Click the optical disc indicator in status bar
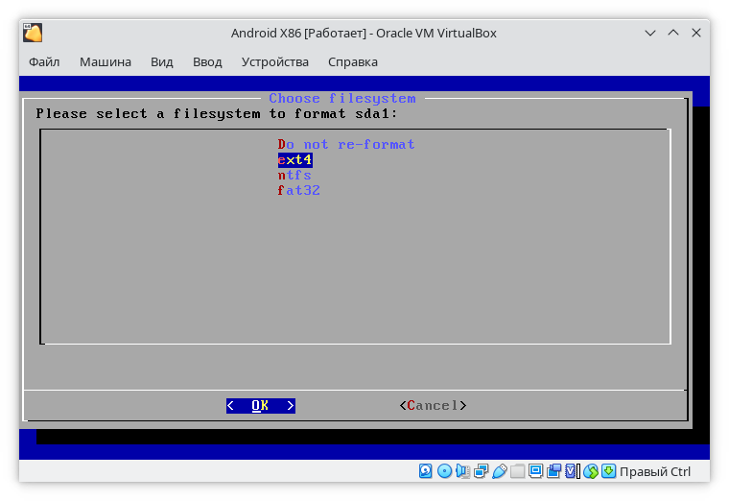This screenshot has height=501, width=729. pos(444,471)
